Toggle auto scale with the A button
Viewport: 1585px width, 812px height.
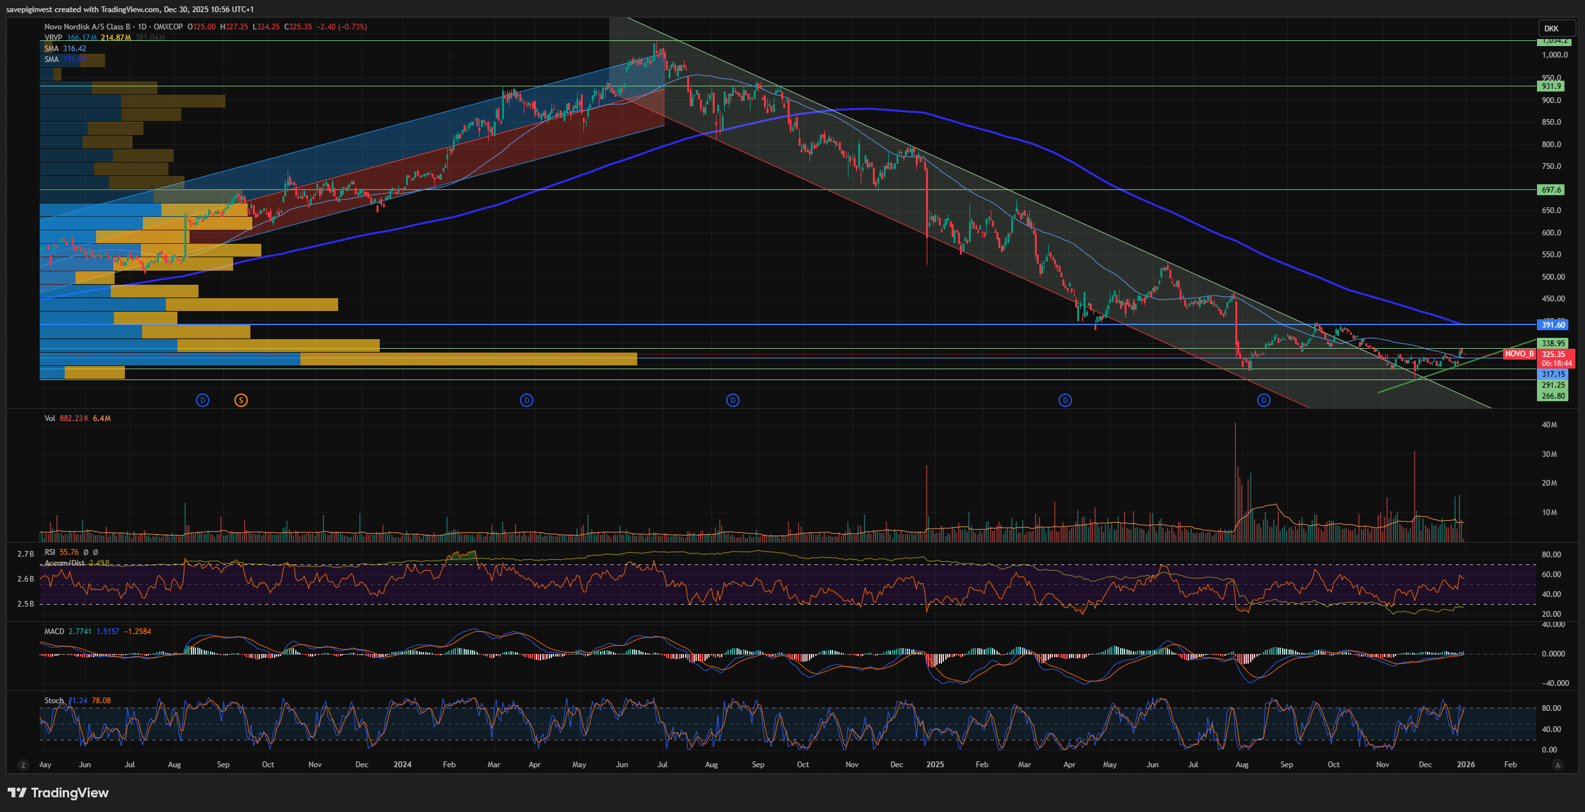tap(1558, 765)
